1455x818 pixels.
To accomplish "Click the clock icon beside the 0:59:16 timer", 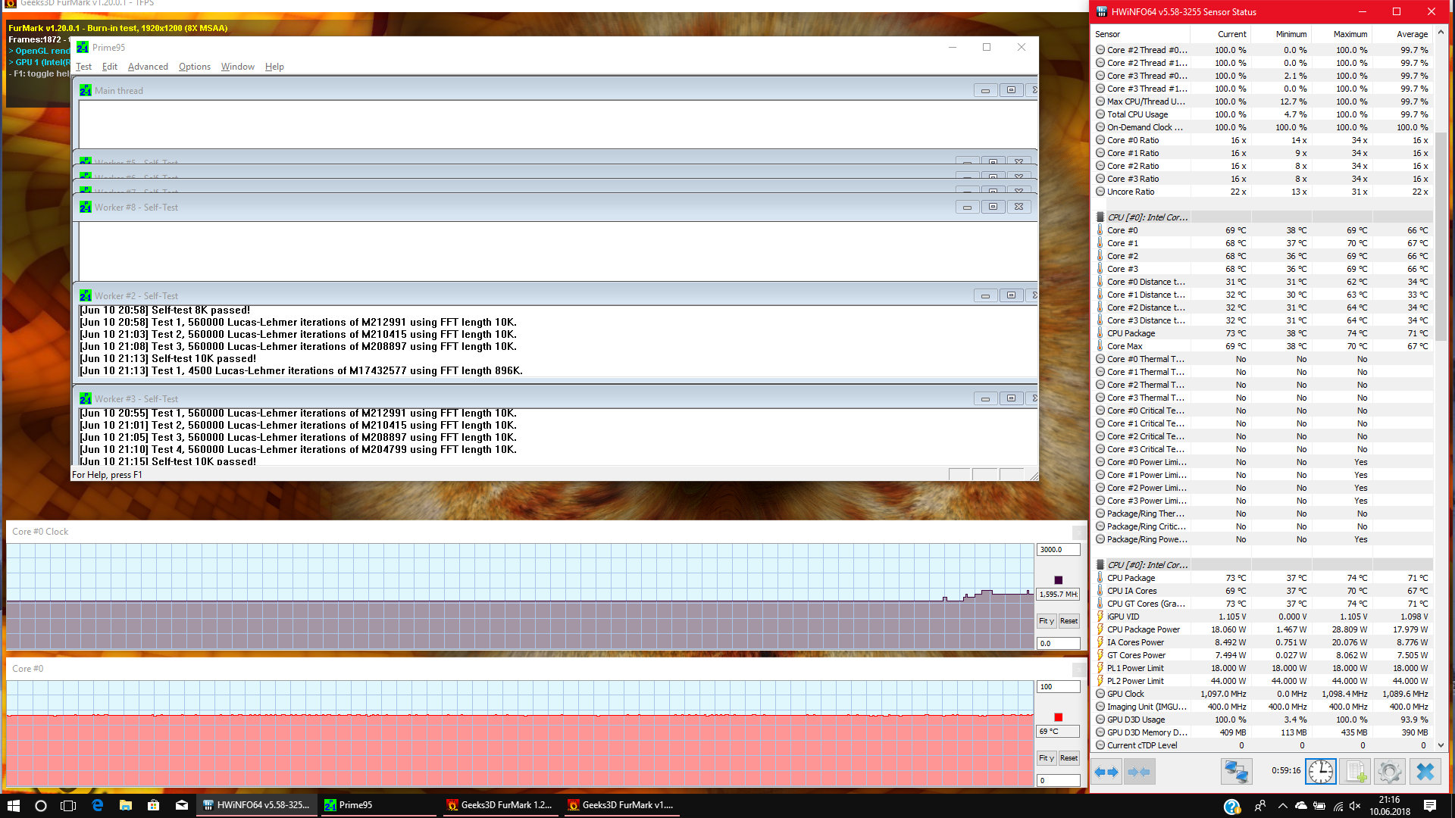I will tap(1321, 772).
